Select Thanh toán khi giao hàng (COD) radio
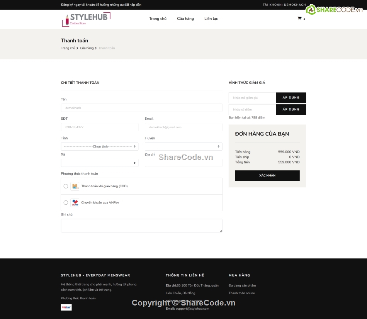 point(66,186)
